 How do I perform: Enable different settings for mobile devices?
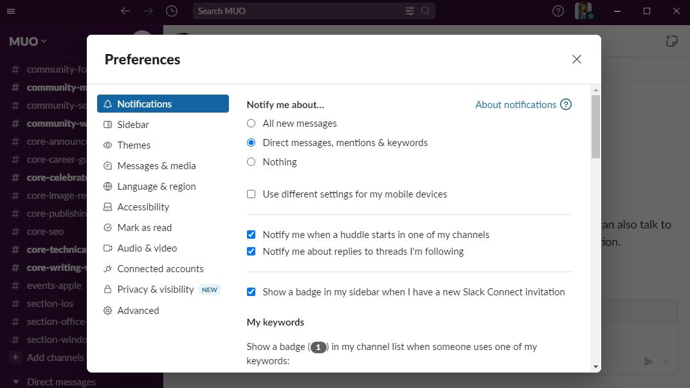coord(251,194)
